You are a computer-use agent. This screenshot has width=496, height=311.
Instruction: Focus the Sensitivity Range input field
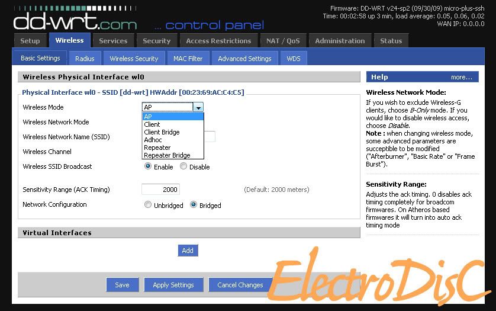coord(160,190)
